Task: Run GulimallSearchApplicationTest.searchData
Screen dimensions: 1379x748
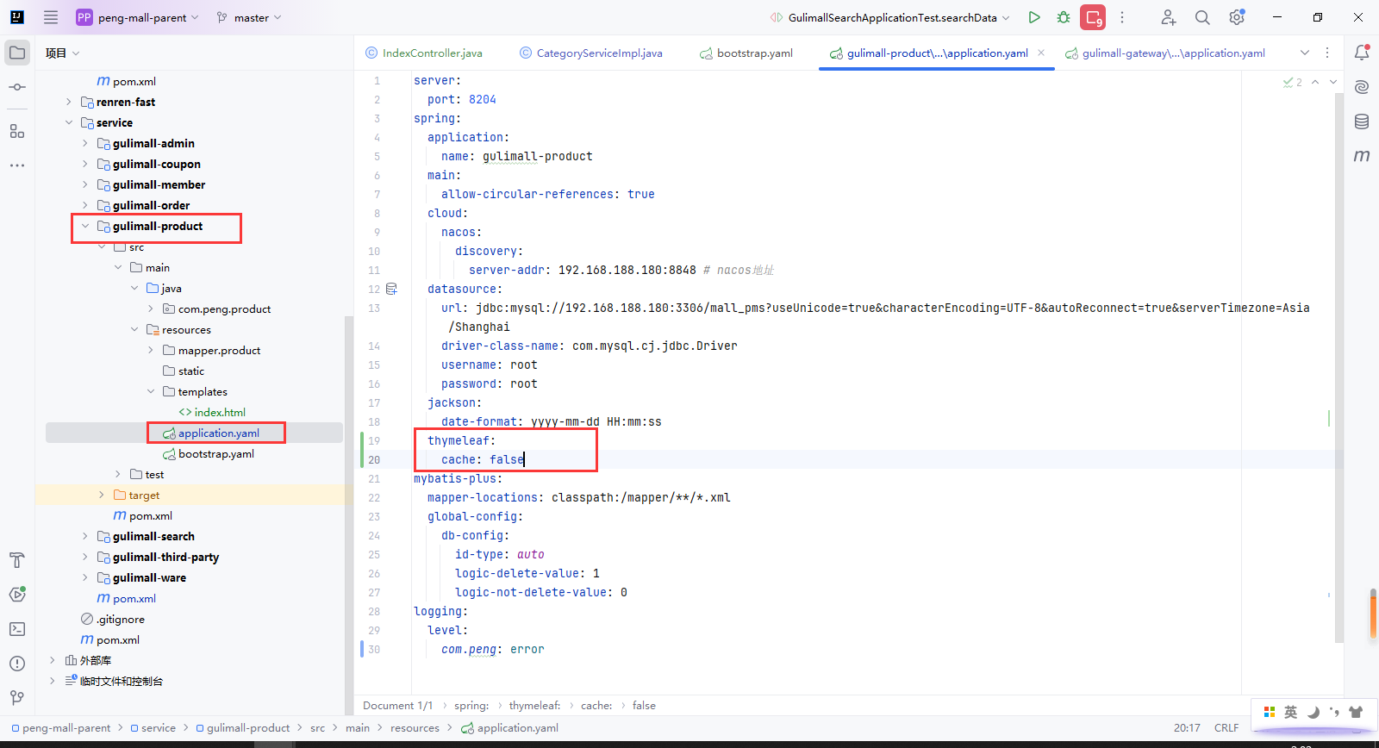Action: coord(1034,17)
